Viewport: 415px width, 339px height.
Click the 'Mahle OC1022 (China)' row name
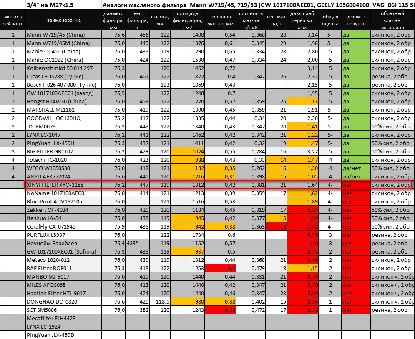coord(63,60)
